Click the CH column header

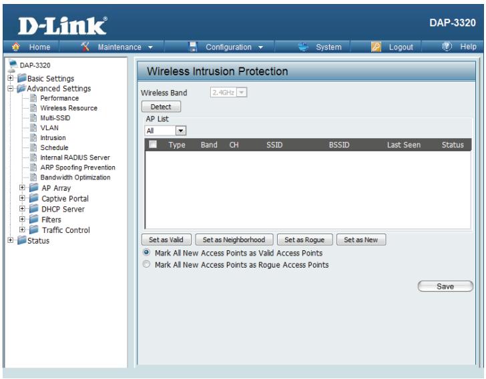click(234, 145)
